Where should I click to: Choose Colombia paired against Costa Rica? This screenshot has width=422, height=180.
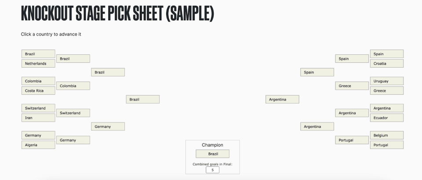[38, 81]
